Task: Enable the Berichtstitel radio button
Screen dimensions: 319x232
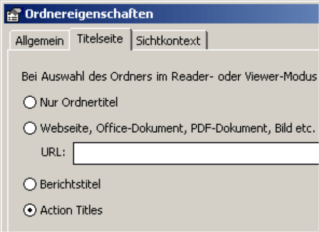Action: pos(30,184)
